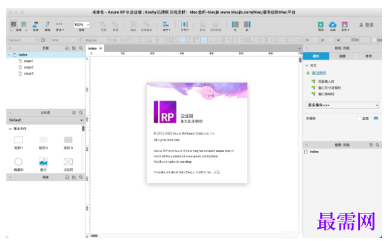Click the Ungroup (取消组合) icon
The image size is (387, 241).
(147, 24)
